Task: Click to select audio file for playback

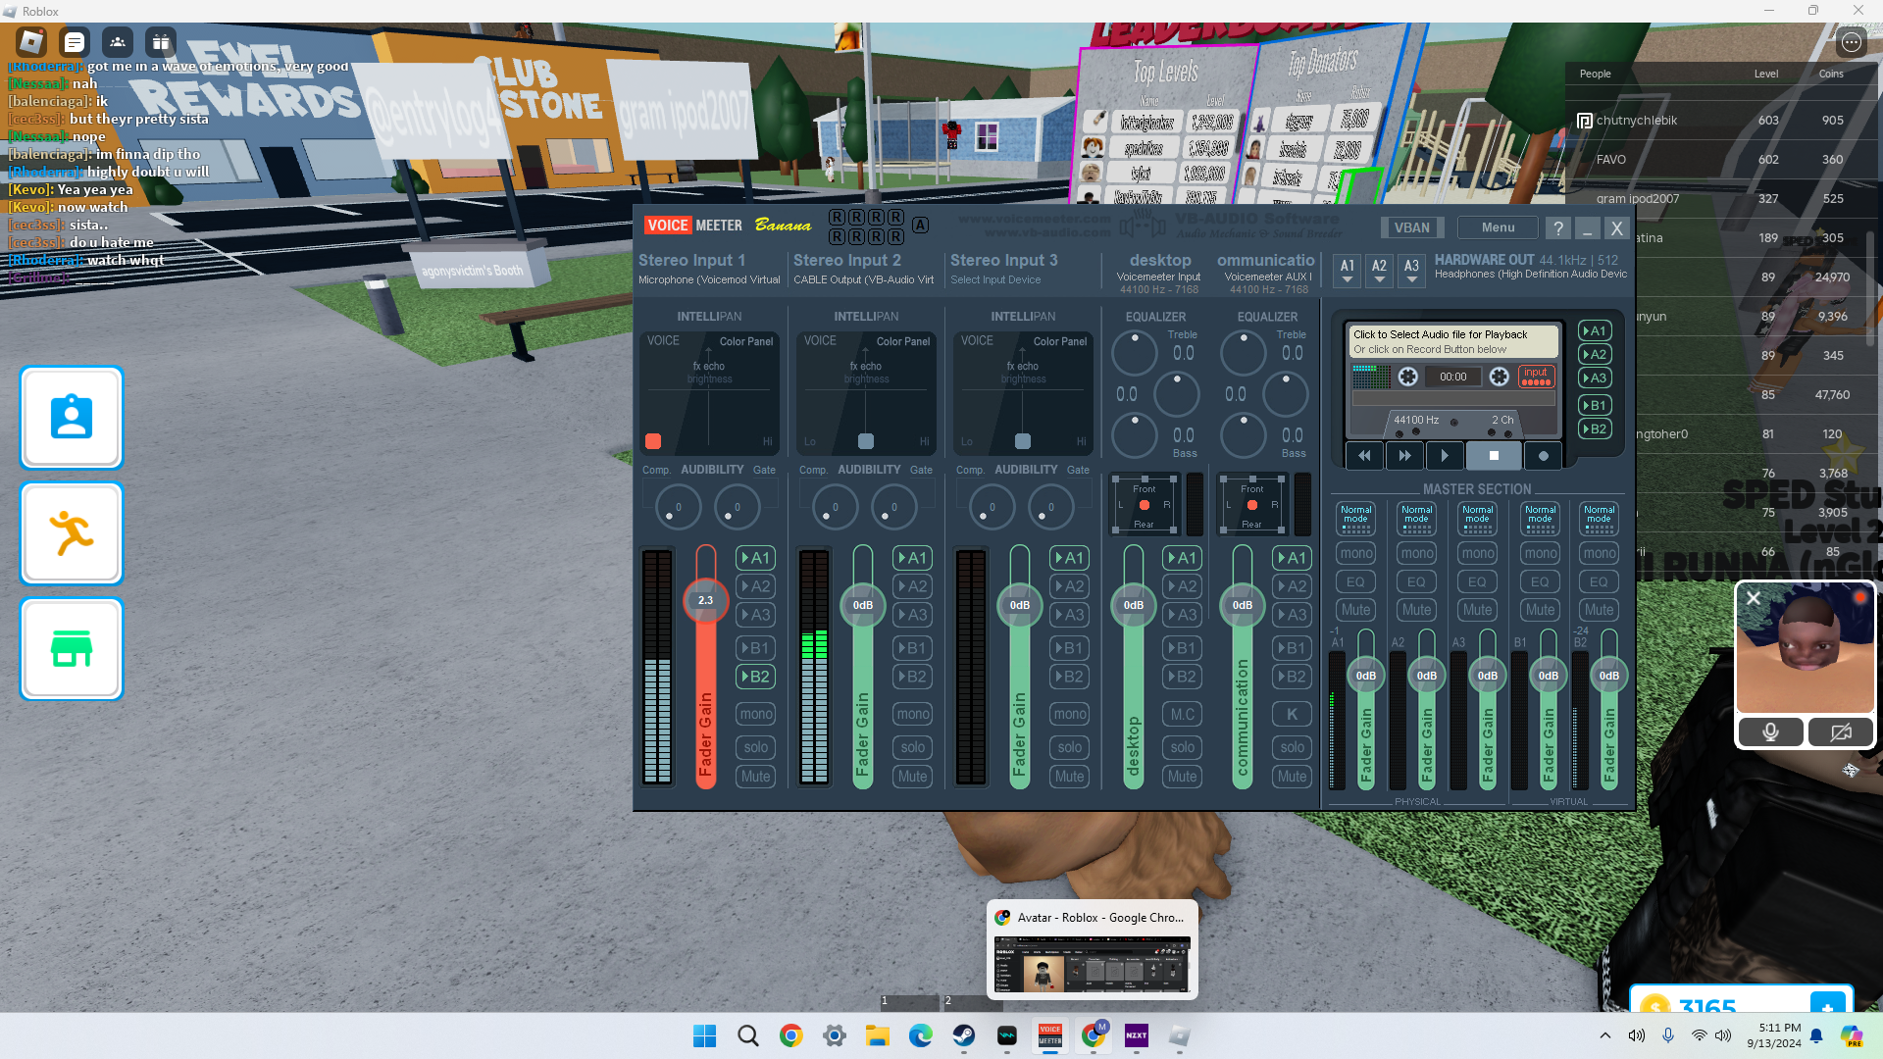Action: 1454,341
